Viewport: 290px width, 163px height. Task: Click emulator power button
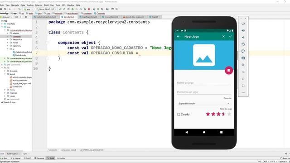pos(243,24)
